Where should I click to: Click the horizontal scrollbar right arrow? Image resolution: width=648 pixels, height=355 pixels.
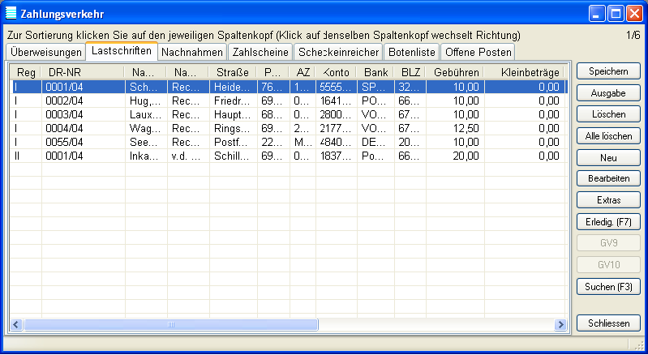click(x=560, y=324)
